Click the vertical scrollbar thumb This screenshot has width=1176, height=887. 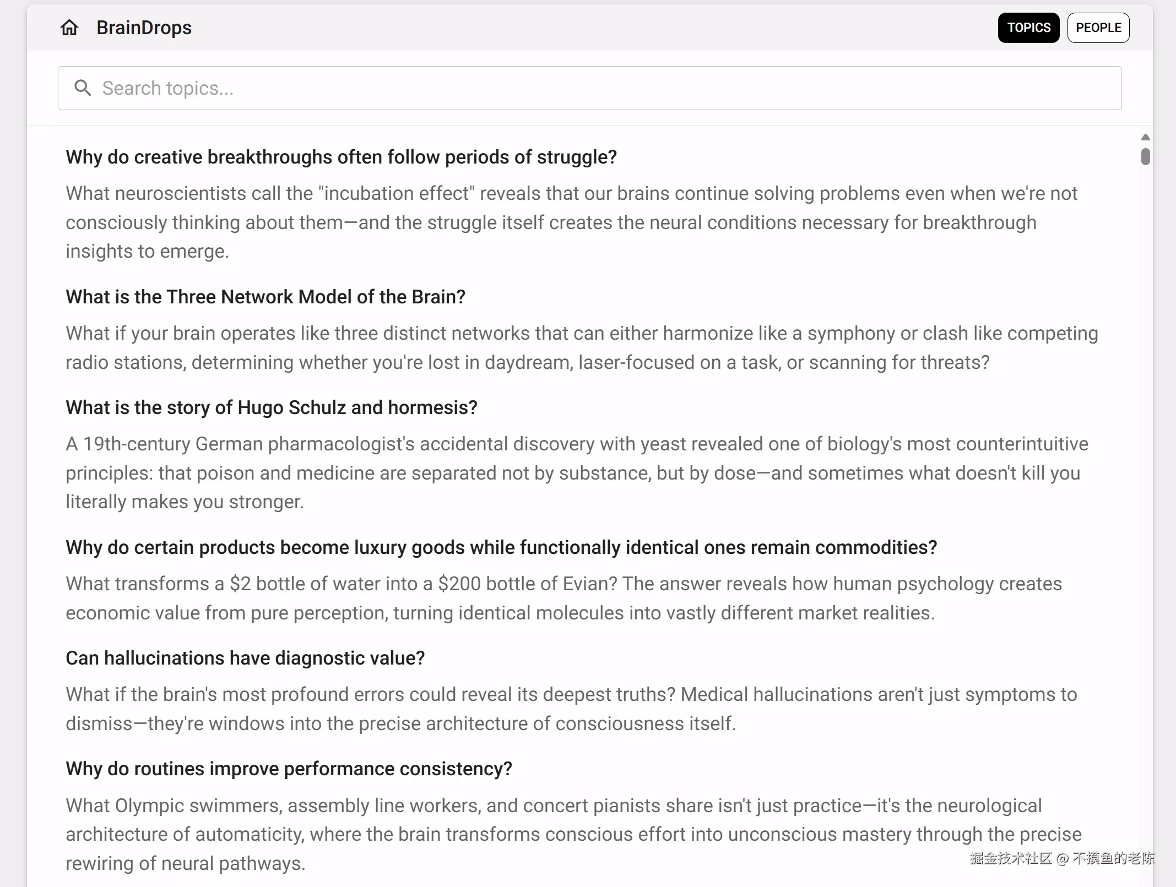1146,157
